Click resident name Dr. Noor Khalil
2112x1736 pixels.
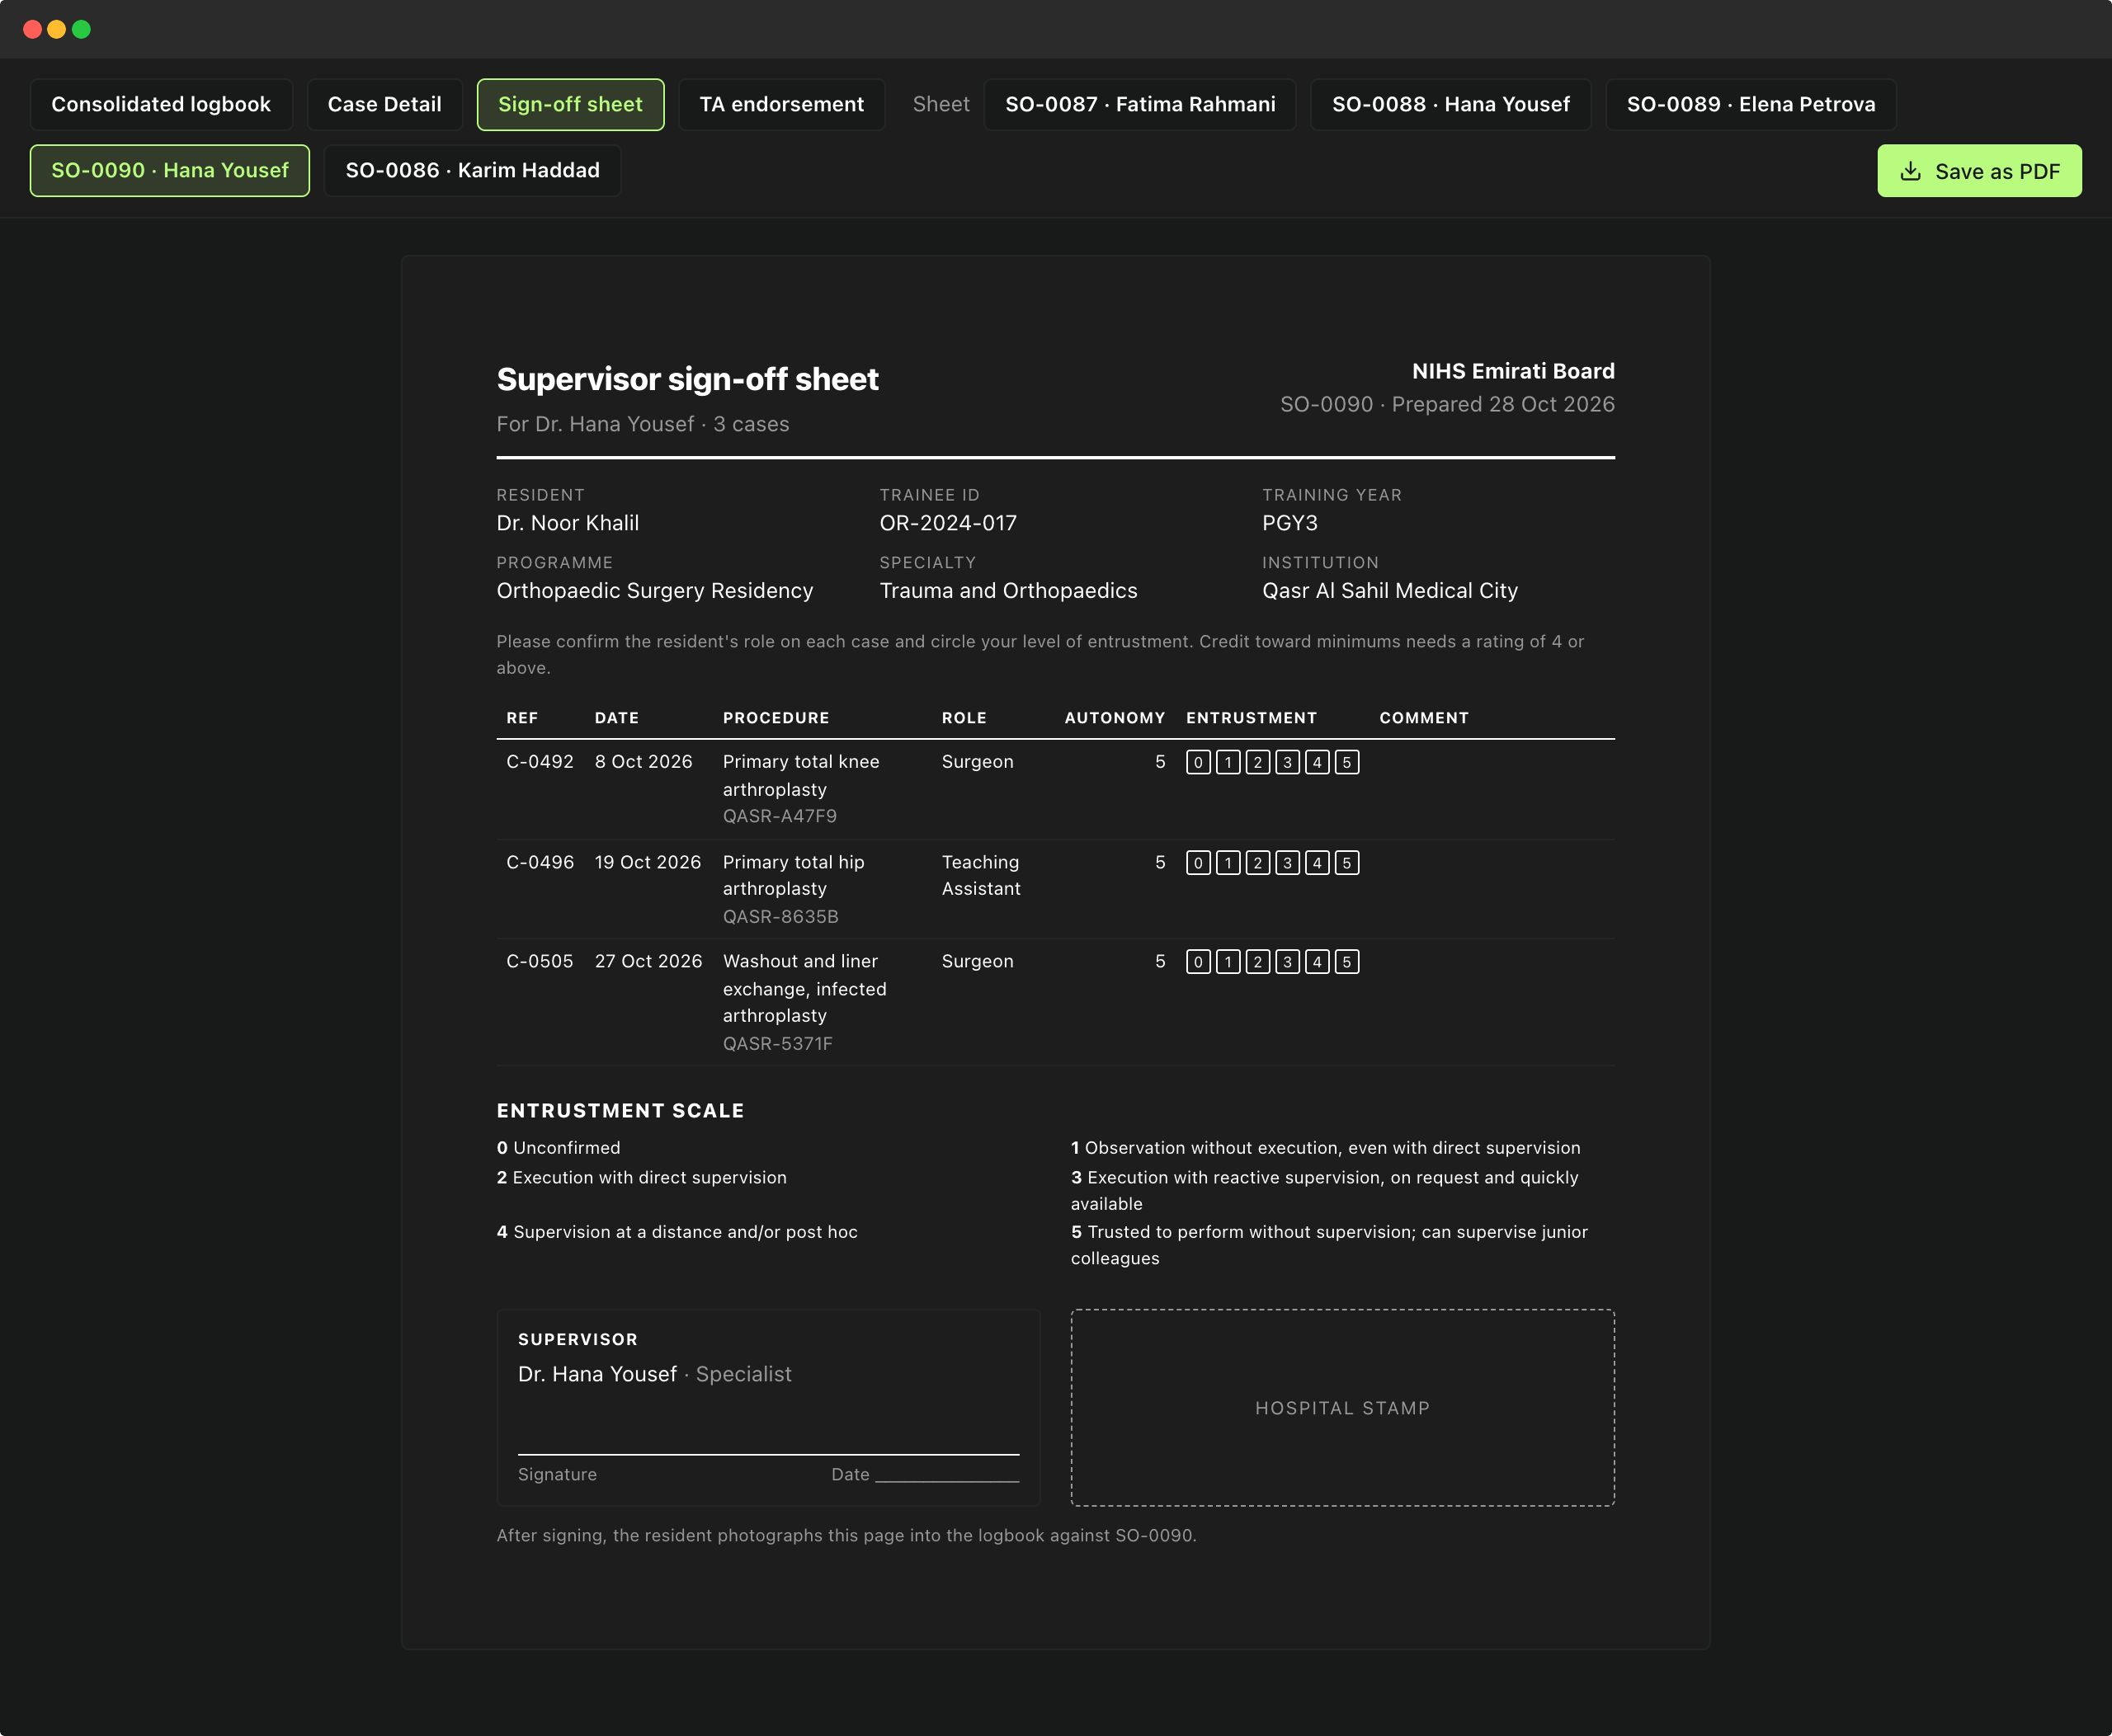[x=568, y=523]
